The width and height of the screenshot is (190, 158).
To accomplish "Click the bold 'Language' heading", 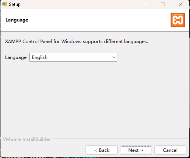I will point(17,20).
